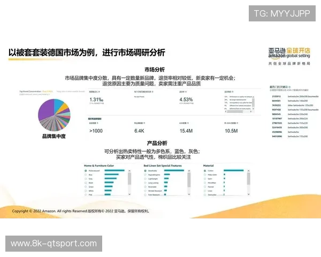
Task: Click scroll-down arrow in Bed Linen Special Features list
Action: point(189,194)
